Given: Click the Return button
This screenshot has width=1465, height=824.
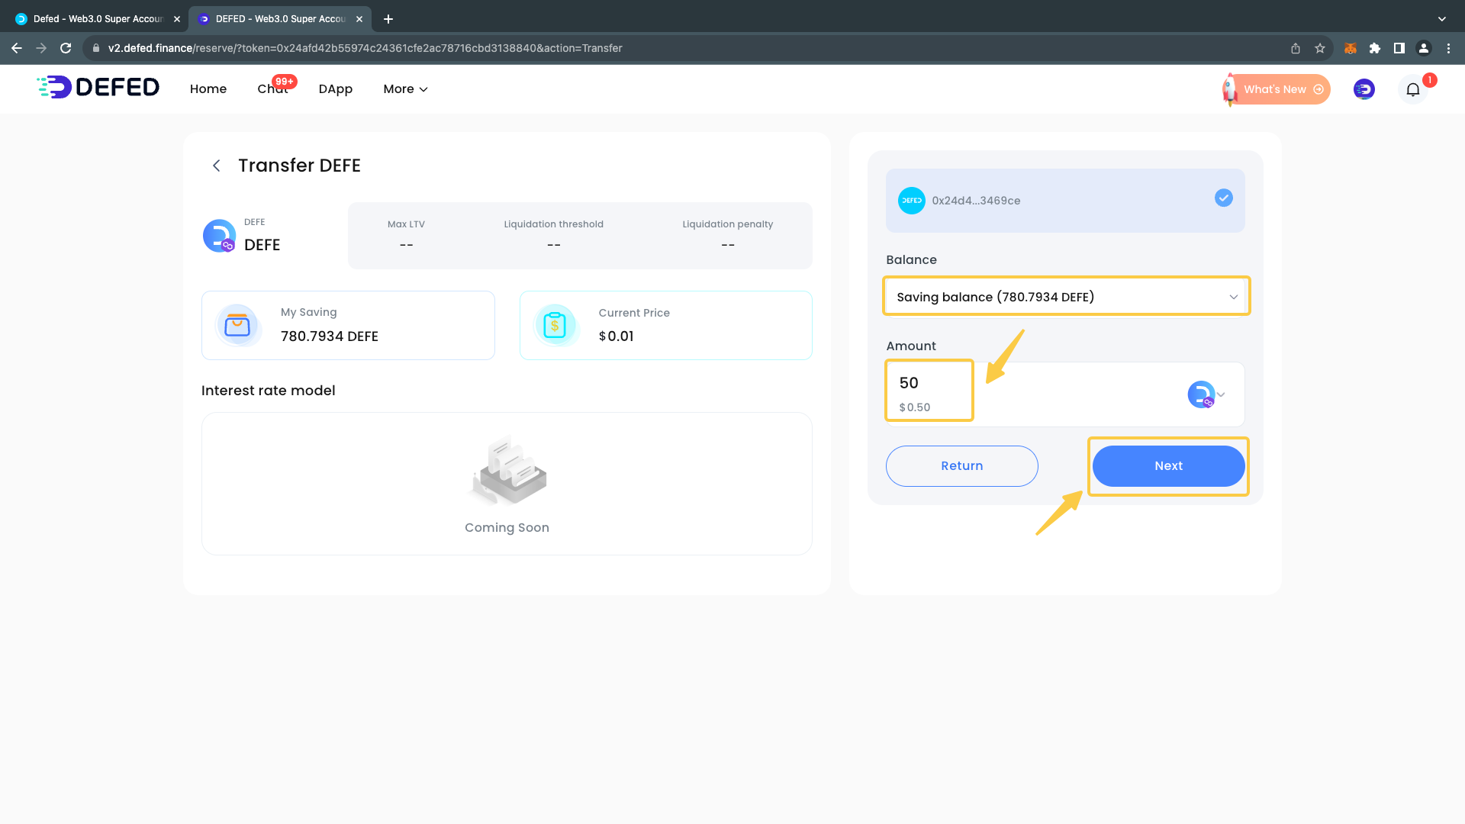Looking at the screenshot, I should 961,466.
